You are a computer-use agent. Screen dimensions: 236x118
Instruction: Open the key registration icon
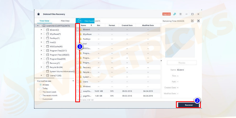click(x=175, y=14)
